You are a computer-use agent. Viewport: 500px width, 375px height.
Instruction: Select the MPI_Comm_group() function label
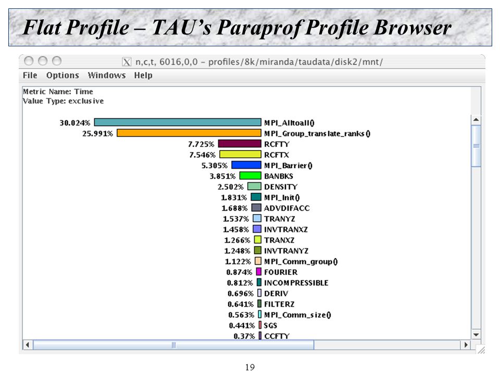(301, 262)
